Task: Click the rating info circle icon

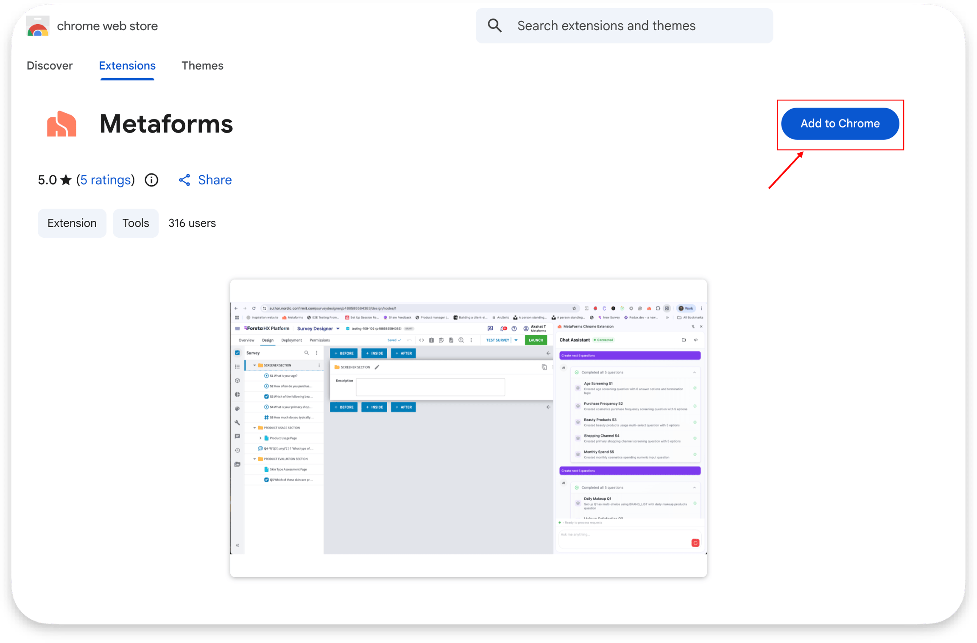Action: [151, 180]
